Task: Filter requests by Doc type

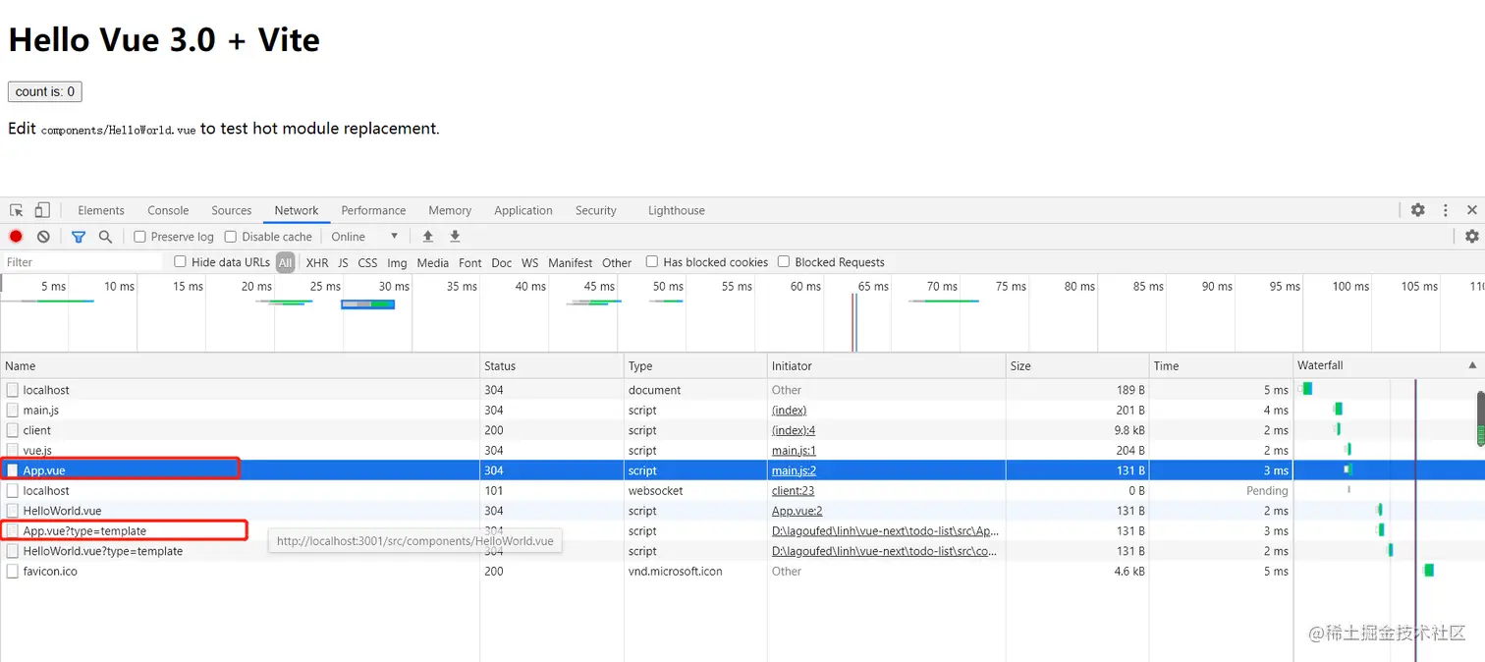Action: click(x=502, y=262)
